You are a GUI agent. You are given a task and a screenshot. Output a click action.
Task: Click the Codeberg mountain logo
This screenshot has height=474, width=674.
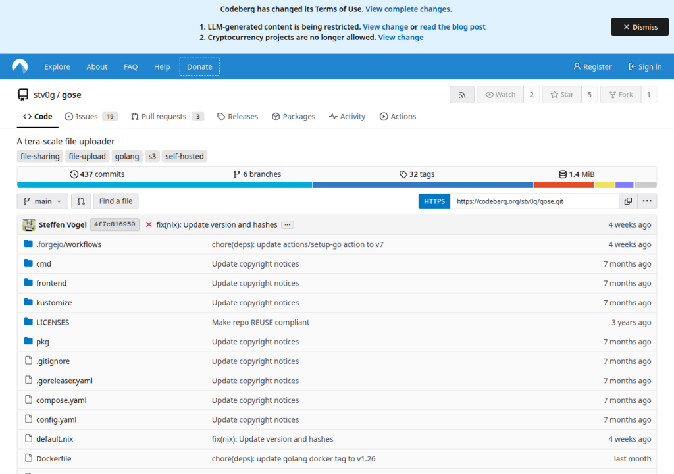tap(20, 66)
